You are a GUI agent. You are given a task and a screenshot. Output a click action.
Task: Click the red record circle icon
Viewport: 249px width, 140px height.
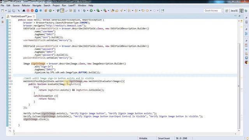click(28, 10)
